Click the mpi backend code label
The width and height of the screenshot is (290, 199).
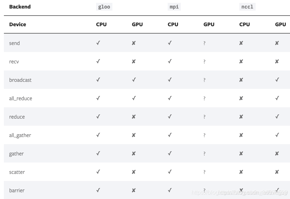coord(174,7)
